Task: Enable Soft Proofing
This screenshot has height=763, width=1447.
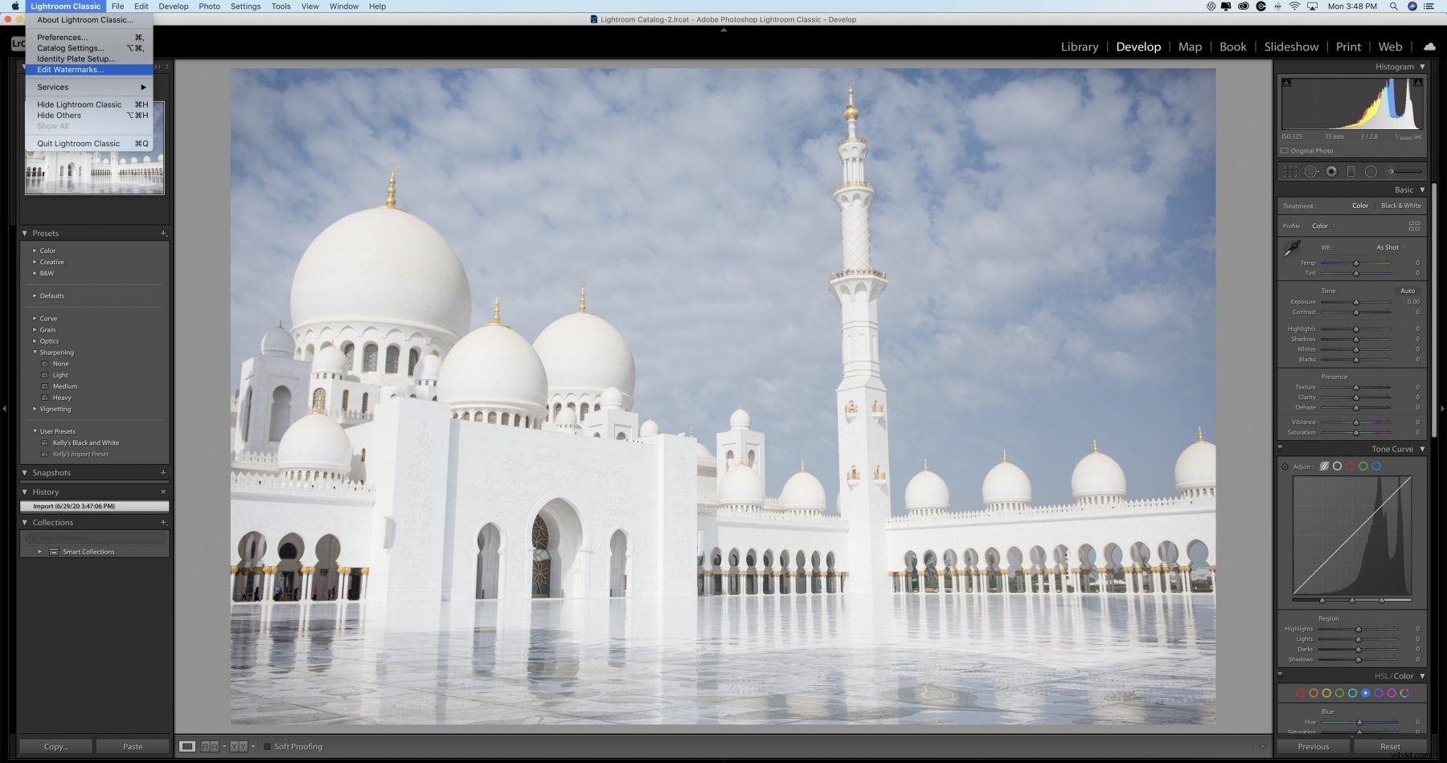Action: click(267, 746)
